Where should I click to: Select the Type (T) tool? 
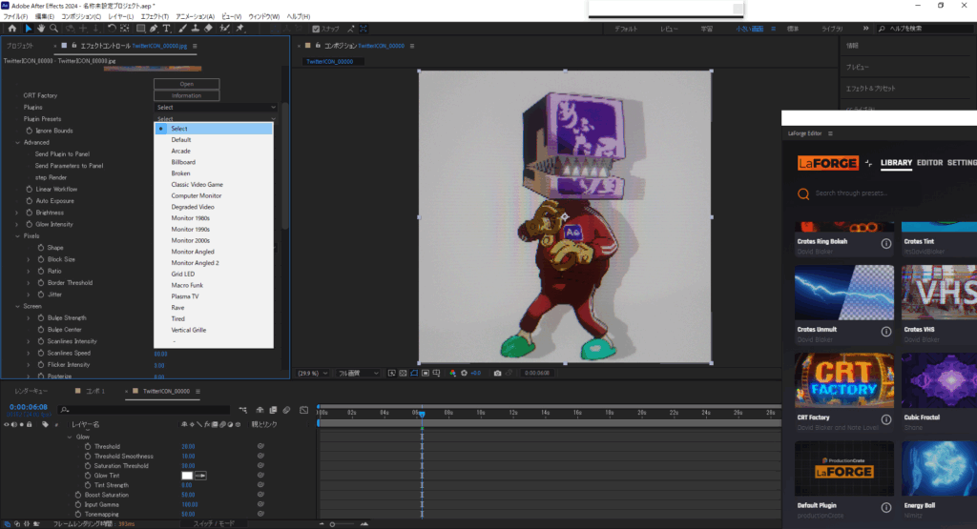[167, 29]
